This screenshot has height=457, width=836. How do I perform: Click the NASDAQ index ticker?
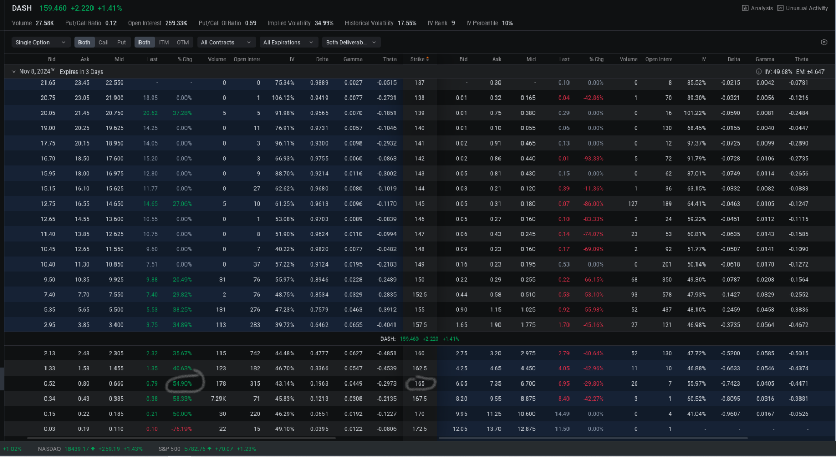[90, 449]
